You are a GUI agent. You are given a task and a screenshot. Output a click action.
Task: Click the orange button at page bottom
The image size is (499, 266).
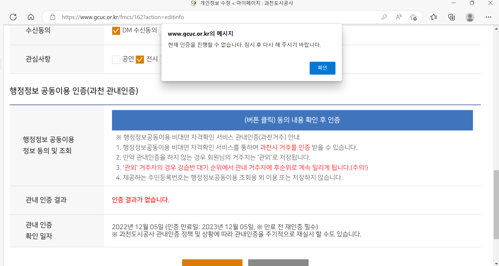[x=212, y=263]
